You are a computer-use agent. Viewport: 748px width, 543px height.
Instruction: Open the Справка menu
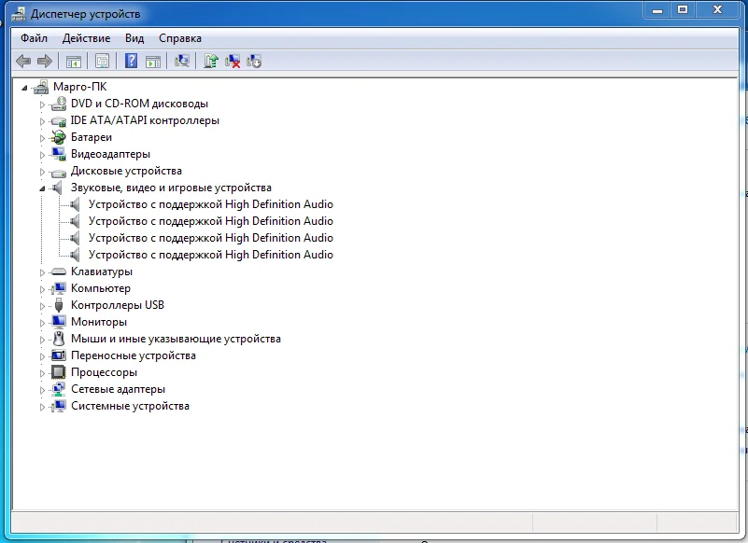(x=180, y=38)
